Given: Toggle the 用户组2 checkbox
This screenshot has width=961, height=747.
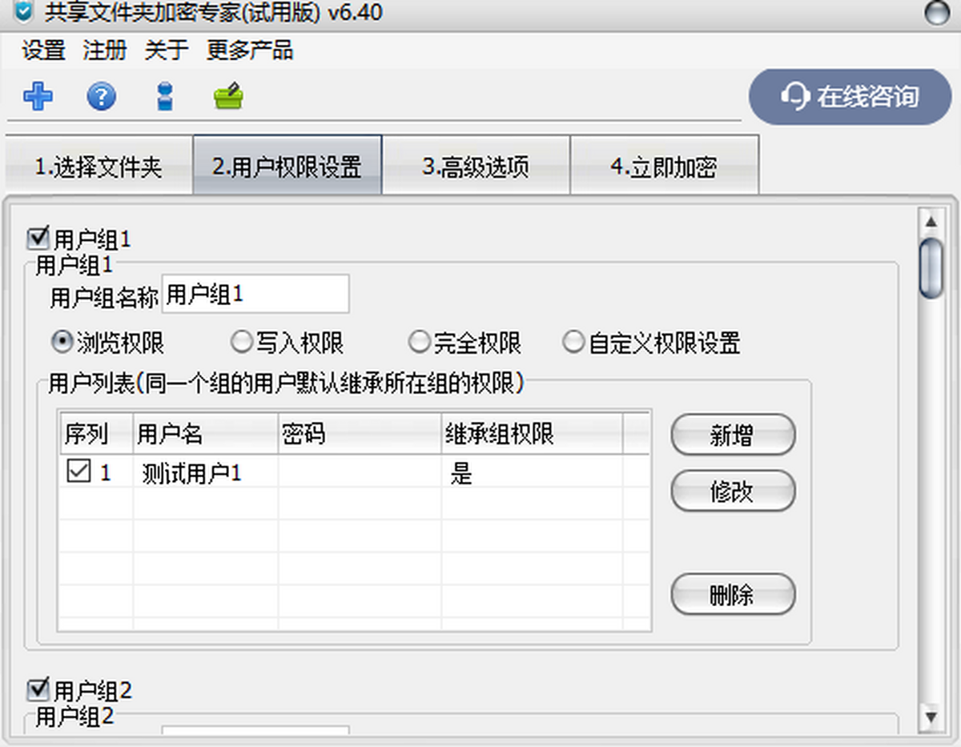Looking at the screenshot, I should pos(37,689).
